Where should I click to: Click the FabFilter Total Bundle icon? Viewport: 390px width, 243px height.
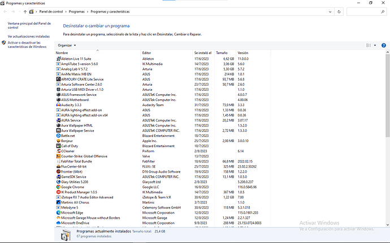(x=58, y=161)
